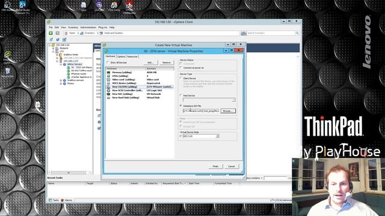Open the Plug-ins menu

103,28
